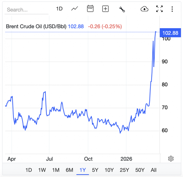Click in the Search field
The image size is (183, 177).
click(x=27, y=10)
